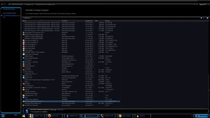Select the NVIDIA PhysX row

71,56
